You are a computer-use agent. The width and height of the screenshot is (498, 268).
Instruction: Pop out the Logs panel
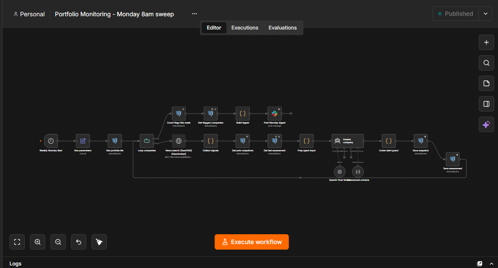point(480,264)
